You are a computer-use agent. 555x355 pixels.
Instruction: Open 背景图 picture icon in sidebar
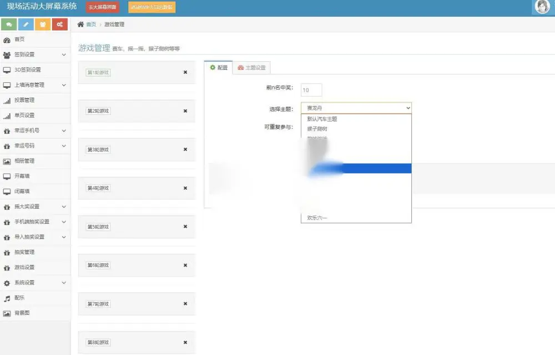pyautogui.click(x=7, y=313)
